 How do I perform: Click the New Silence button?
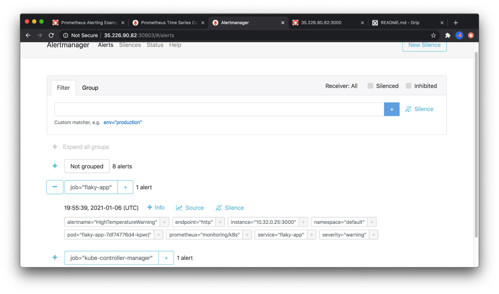tap(425, 45)
